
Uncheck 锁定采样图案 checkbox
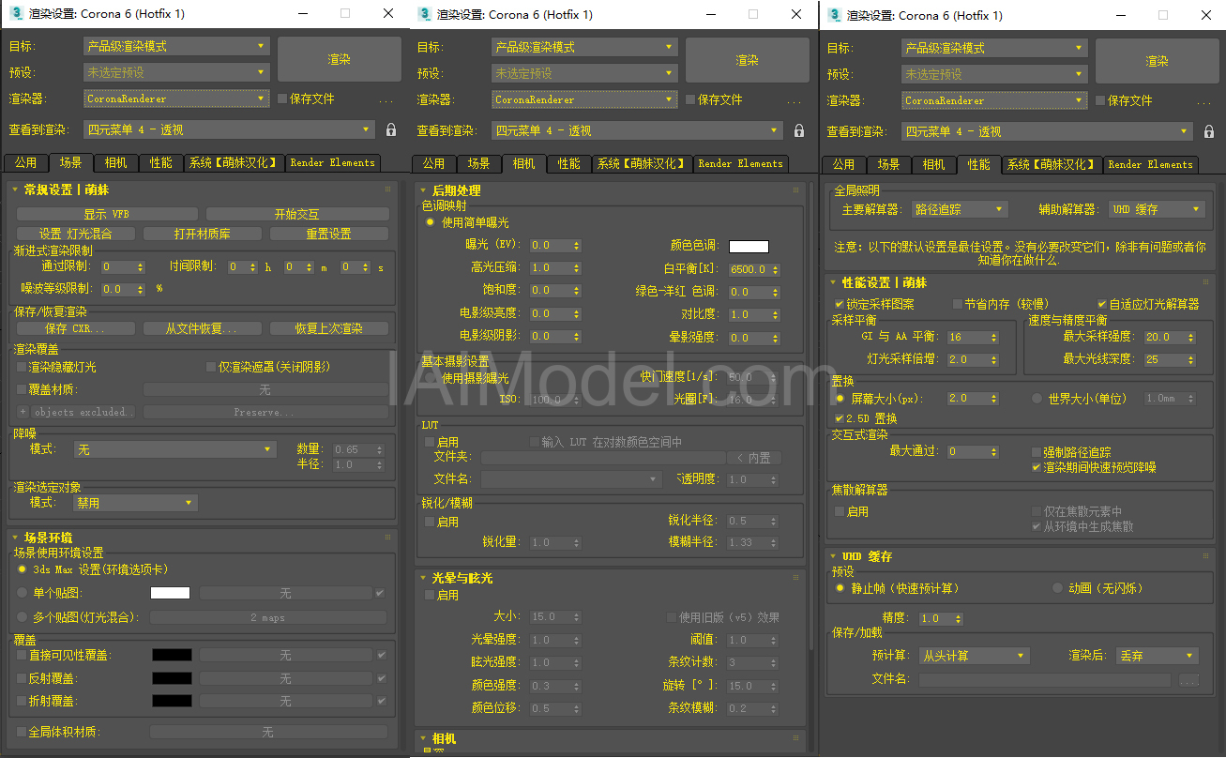point(840,304)
